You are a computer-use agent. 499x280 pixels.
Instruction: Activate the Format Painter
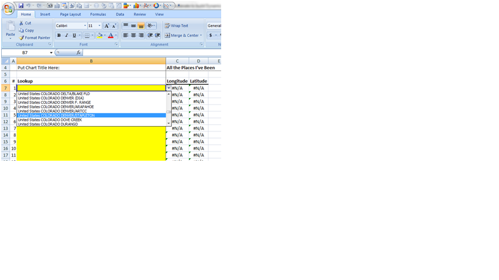pyautogui.click(x=34, y=38)
